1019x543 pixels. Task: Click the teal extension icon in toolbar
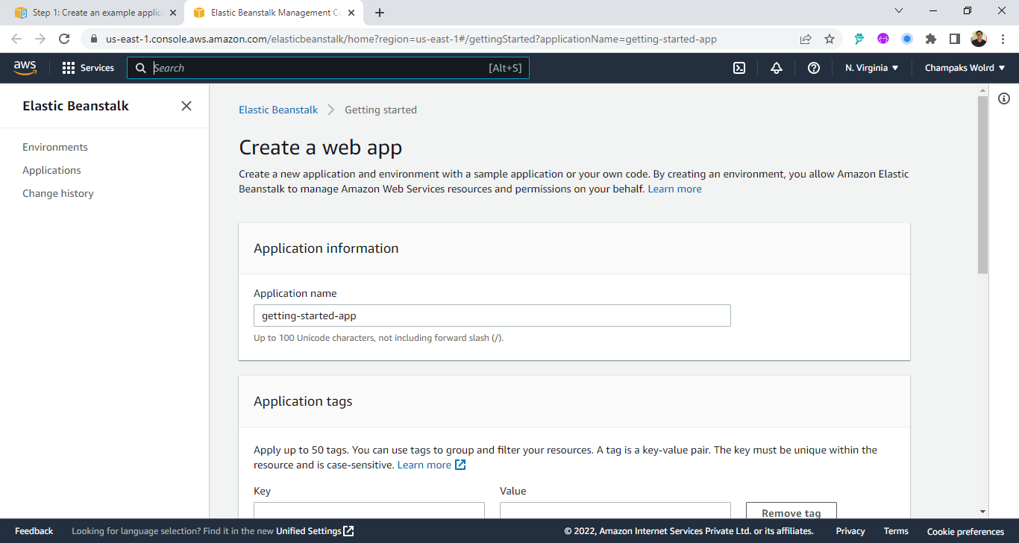[859, 39]
